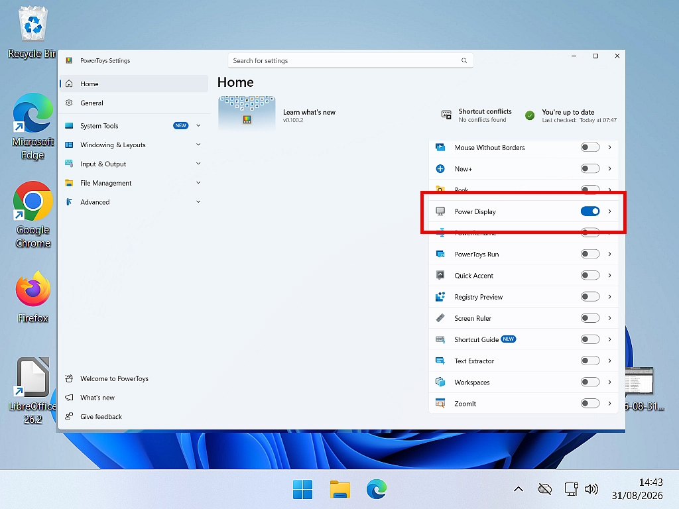Turn off the Power Display toggle
The width and height of the screenshot is (679, 509).
[x=589, y=211]
